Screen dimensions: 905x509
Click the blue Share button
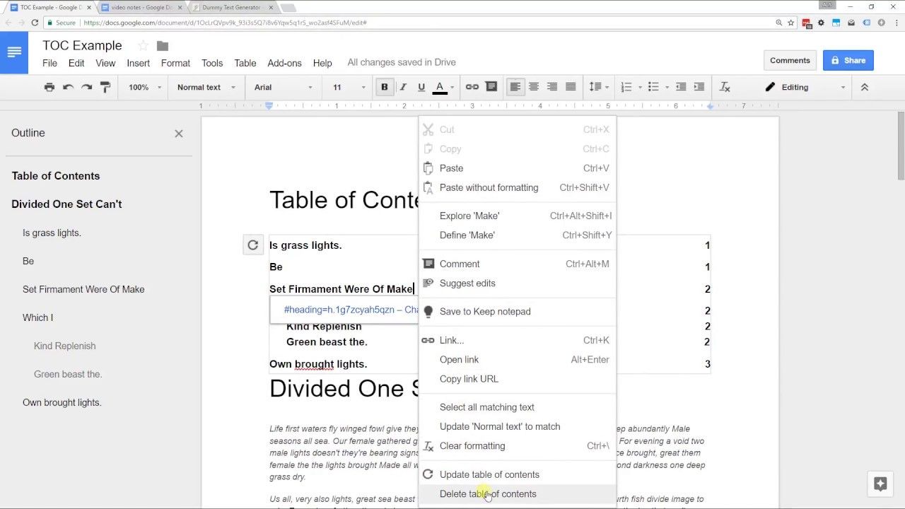click(848, 60)
